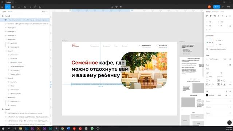
Task: Click the Present play icon
Action: pos(223,7)
